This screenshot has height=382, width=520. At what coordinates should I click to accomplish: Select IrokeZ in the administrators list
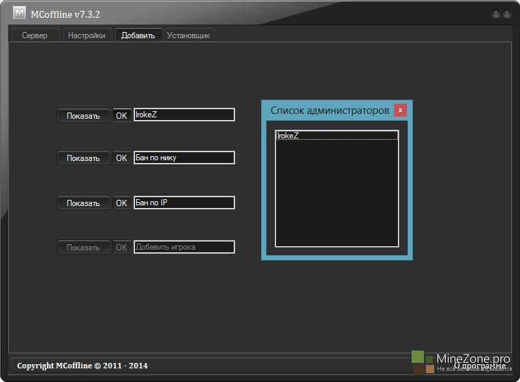click(336, 136)
